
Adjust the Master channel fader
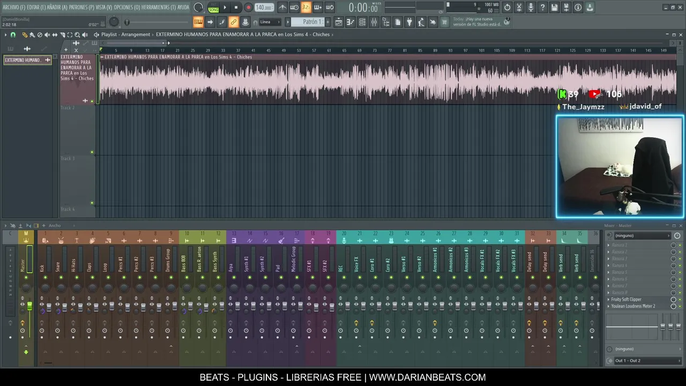pyautogui.click(x=29, y=306)
